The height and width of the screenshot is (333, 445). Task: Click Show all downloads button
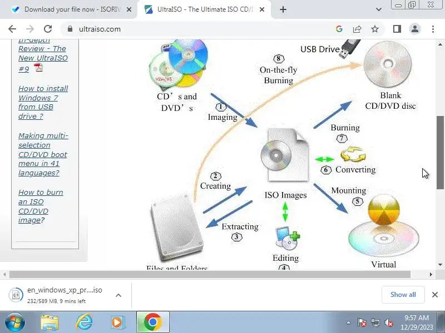click(403, 295)
